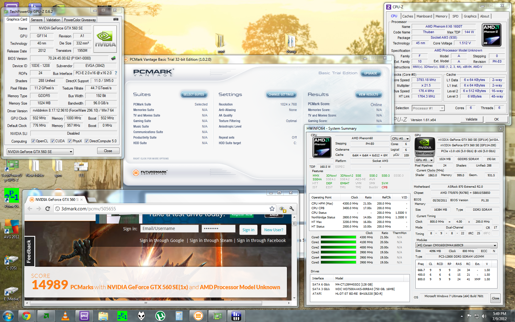515x322 pixels.
Task: Open foobar2000 from the taskbar
Action: click(141, 316)
